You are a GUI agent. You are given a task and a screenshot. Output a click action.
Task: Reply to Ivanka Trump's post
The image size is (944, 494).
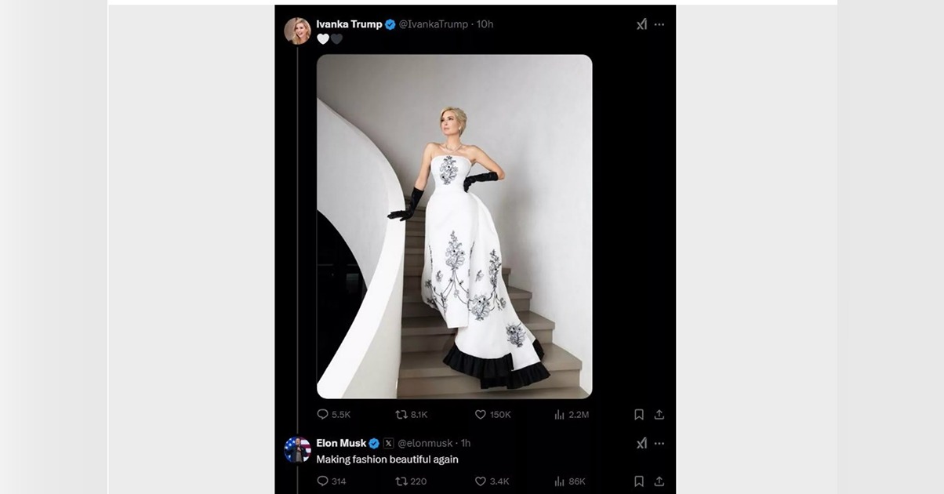coord(321,413)
